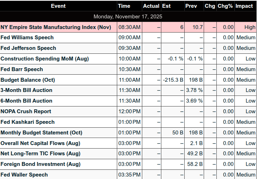This screenshot has height=179, width=263.
Task: Click the Prev column header
Action: tap(191, 6)
